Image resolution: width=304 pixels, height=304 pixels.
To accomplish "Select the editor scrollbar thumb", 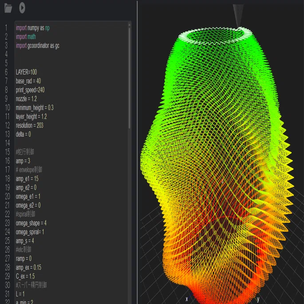I will [x=129, y=78].
